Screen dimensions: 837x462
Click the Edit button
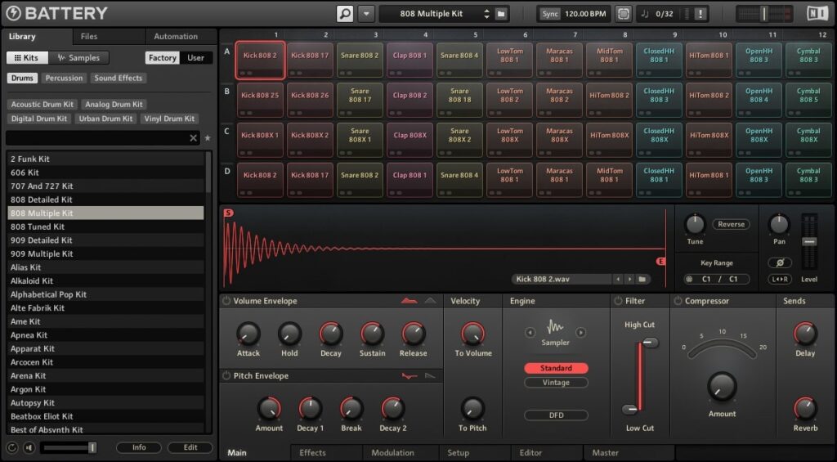point(190,447)
